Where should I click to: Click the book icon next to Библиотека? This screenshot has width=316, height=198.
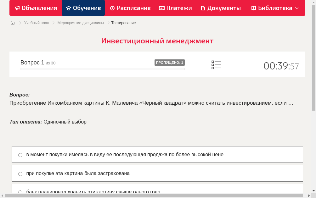click(x=254, y=8)
